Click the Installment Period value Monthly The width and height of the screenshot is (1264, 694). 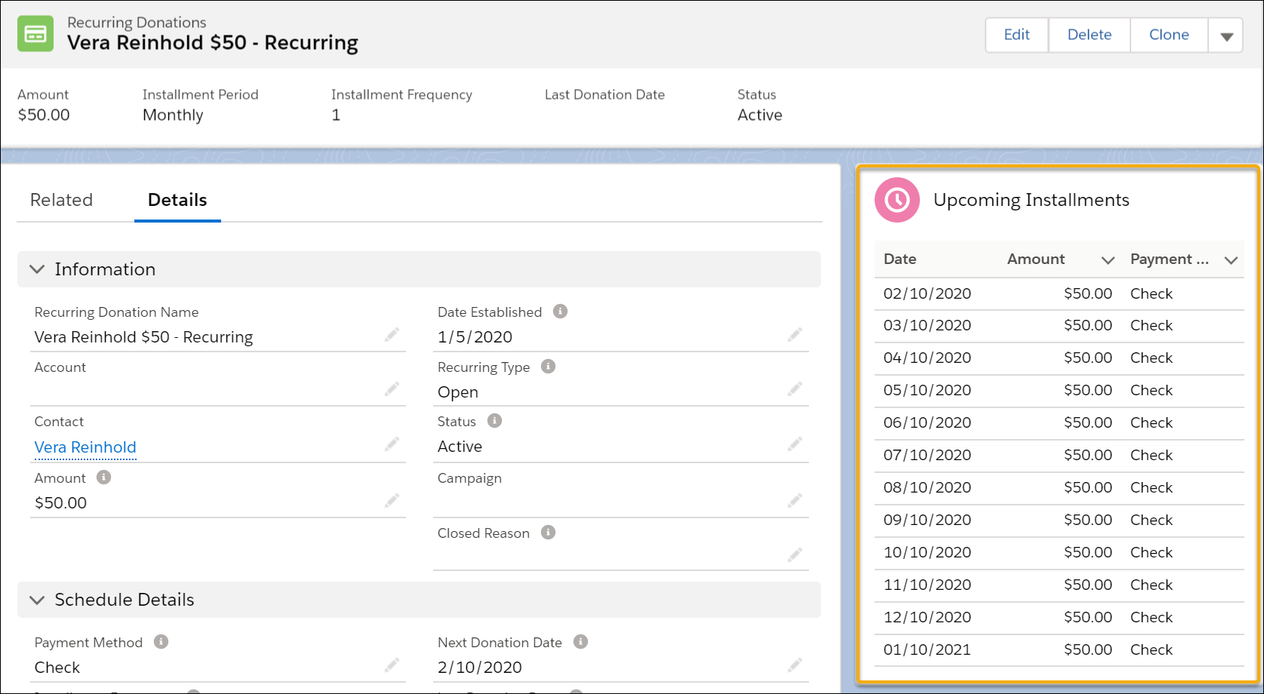click(173, 115)
